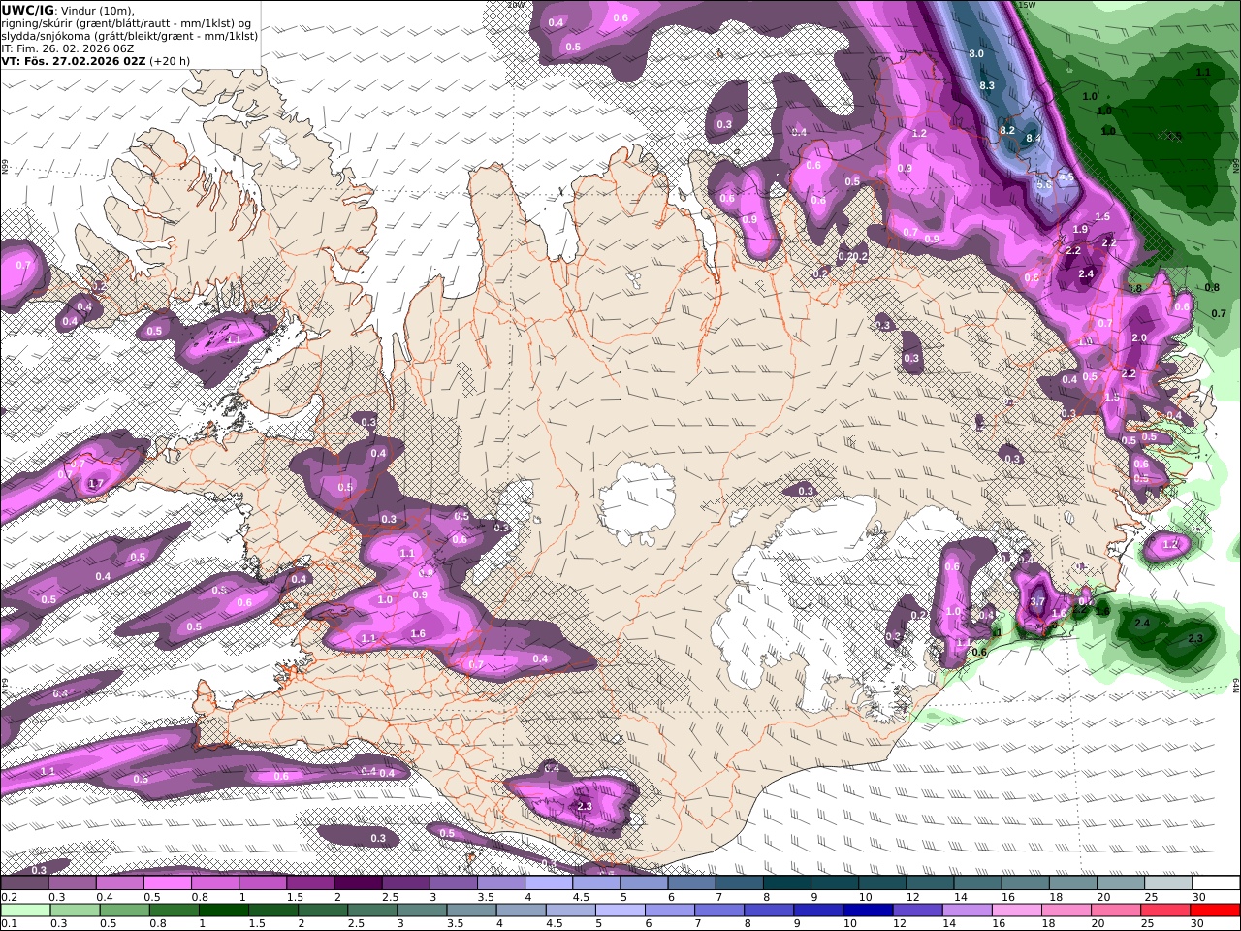Click the darkest green bottom-row swatch labeled 1
The image size is (1241, 931).
[223, 911]
